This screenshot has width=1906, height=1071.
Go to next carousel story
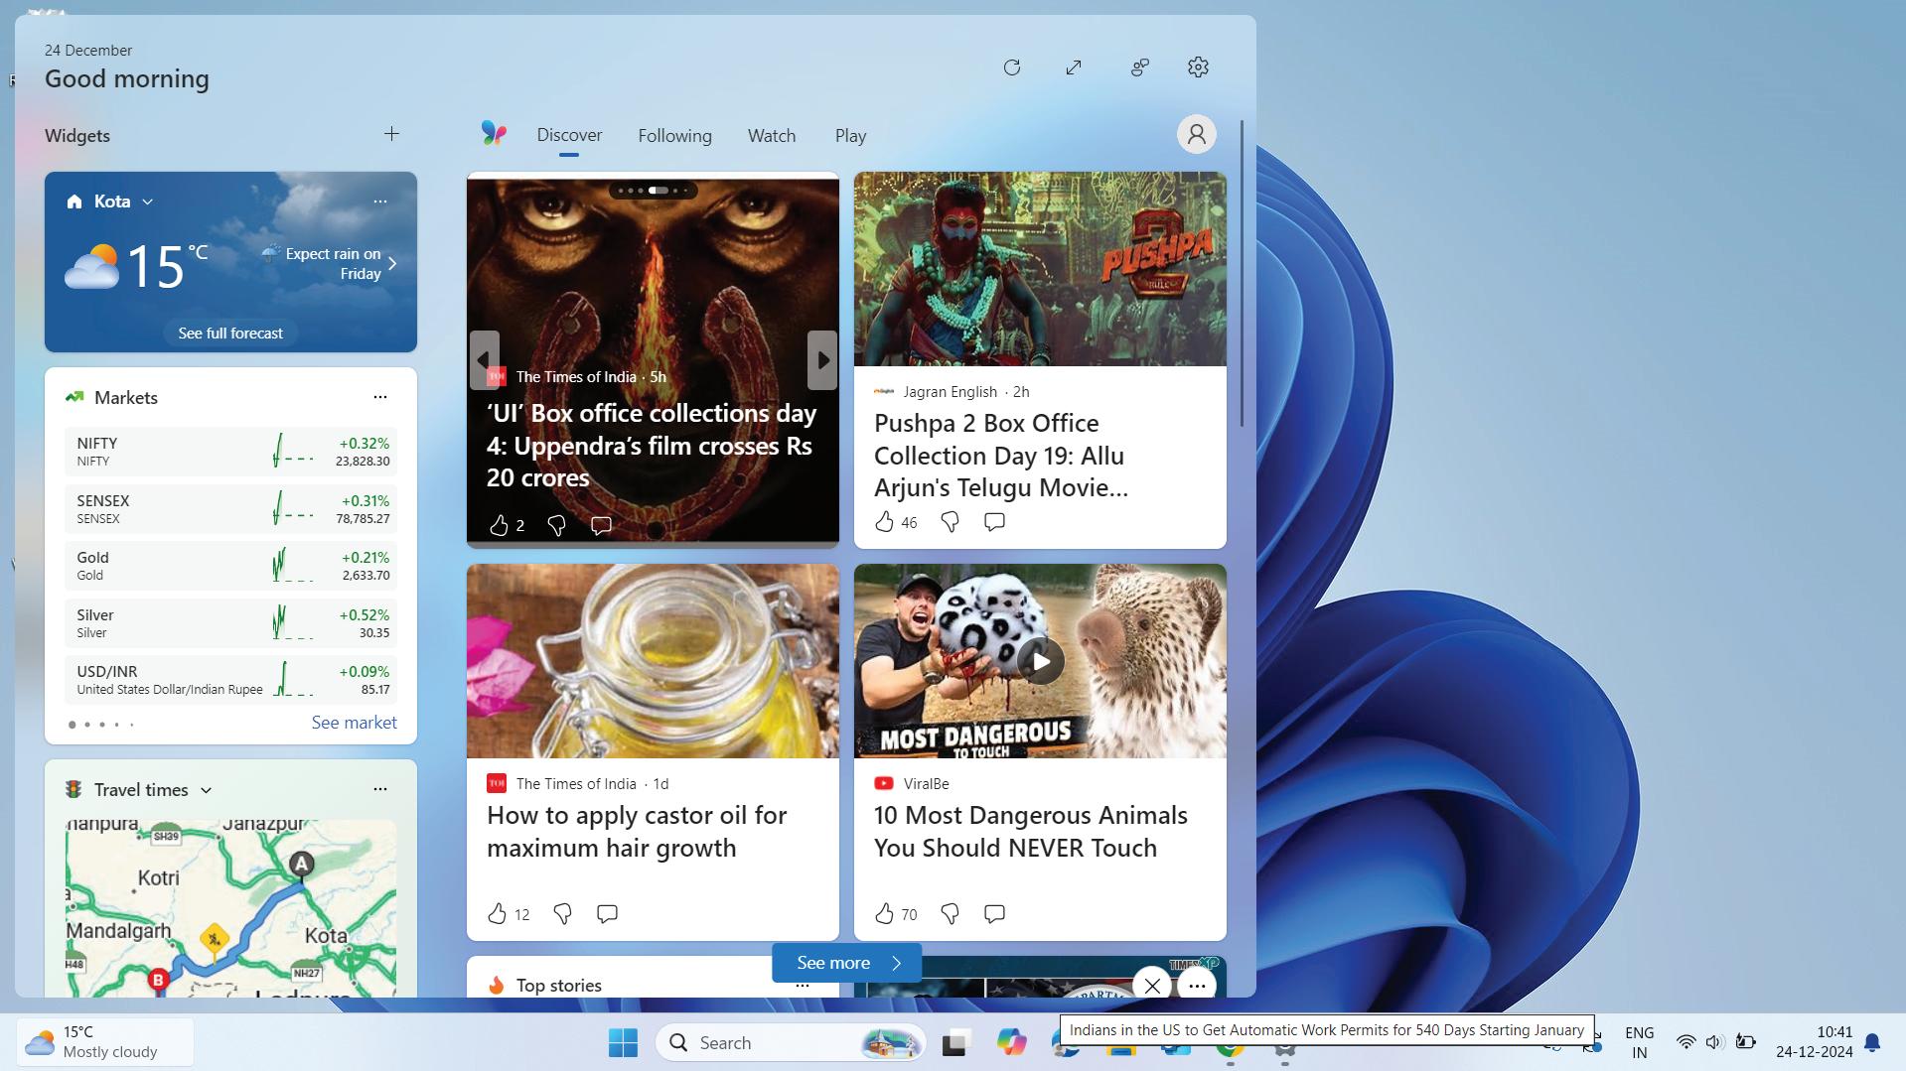click(x=822, y=359)
